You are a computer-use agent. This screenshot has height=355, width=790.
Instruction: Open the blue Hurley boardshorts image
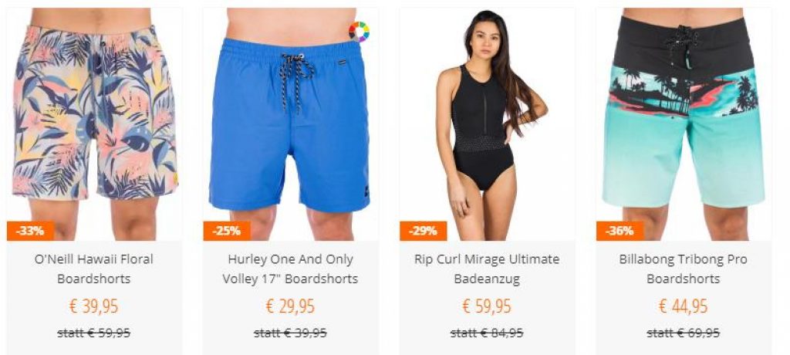tap(291, 124)
